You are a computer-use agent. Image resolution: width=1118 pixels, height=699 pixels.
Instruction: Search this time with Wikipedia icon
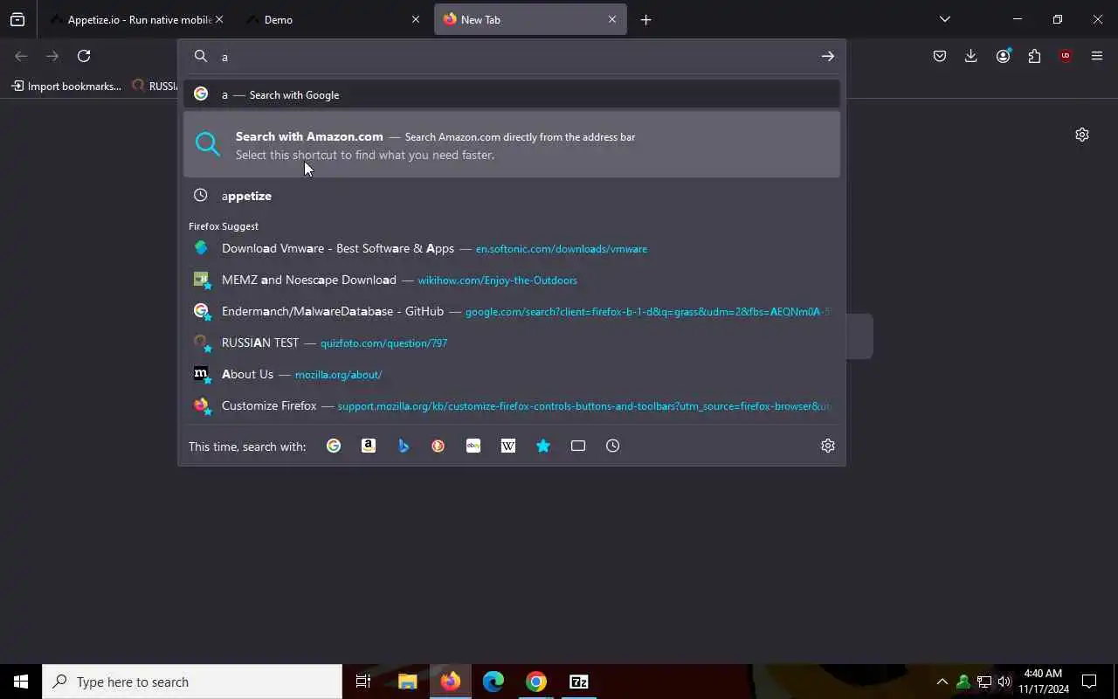point(508,446)
